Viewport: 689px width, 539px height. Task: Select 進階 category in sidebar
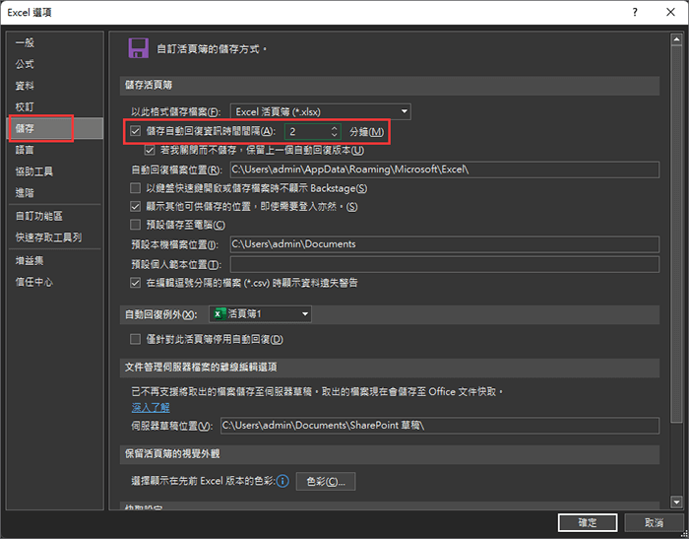click(x=55, y=193)
